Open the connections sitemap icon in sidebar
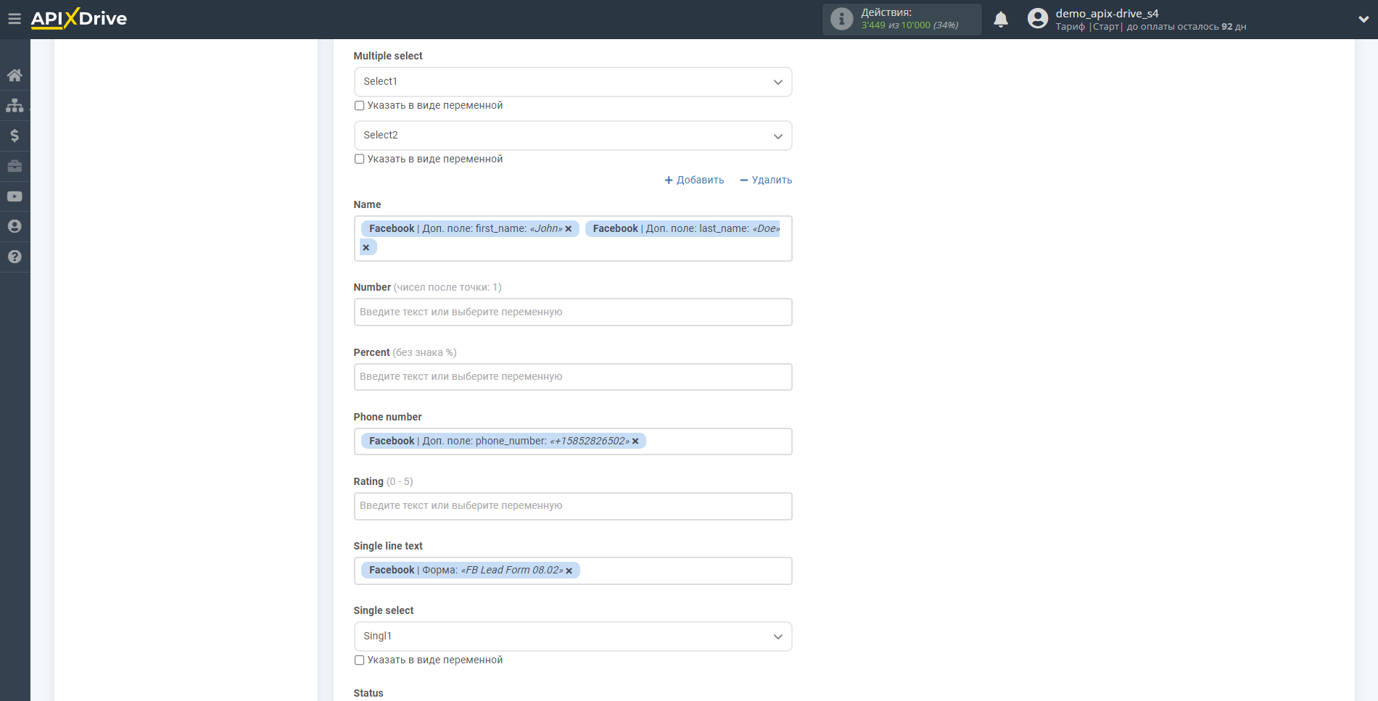This screenshot has height=701, width=1378. point(15,106)
